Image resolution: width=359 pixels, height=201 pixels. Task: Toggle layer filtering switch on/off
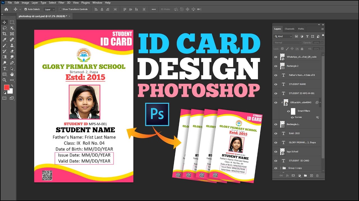(x=323, y=35)
